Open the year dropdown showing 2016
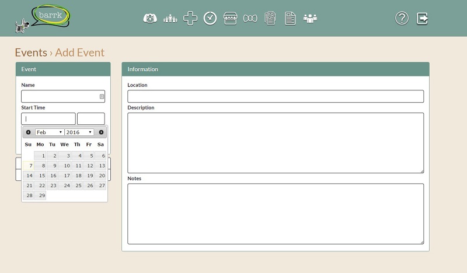 [79, 132]
